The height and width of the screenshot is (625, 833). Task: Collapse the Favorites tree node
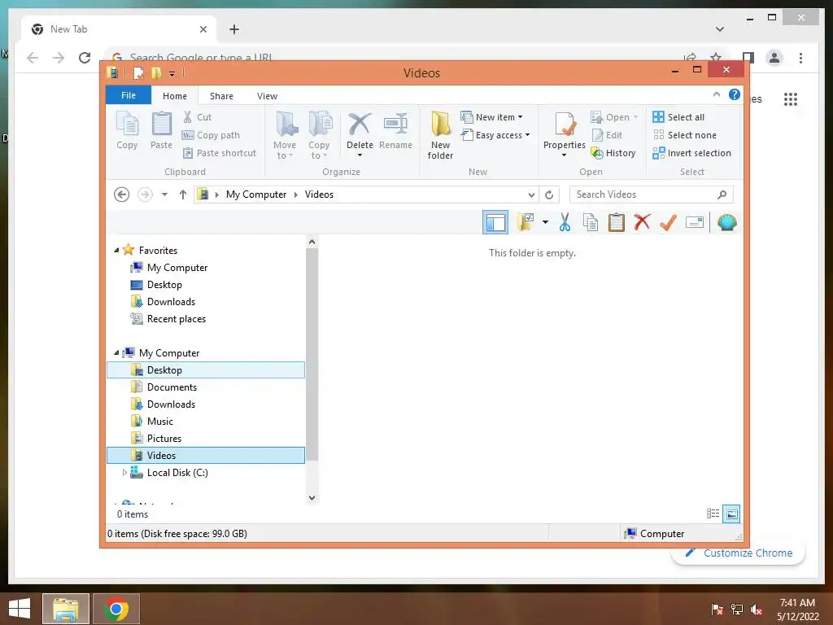click(x=116, y=250)
